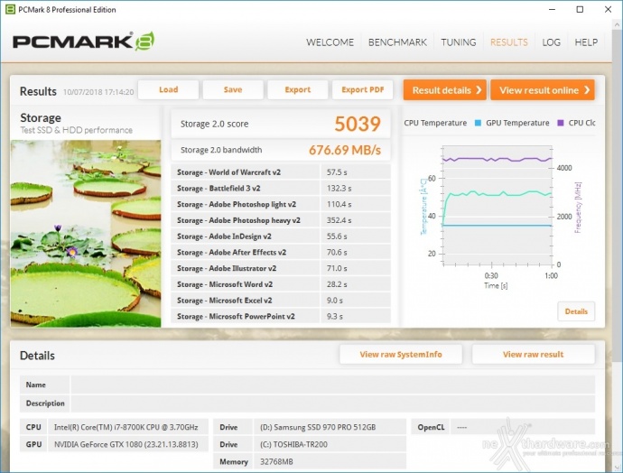Click the TOSHIBA-TR200 drive entry
Screen dimensions: 623x473
(293, 444)
